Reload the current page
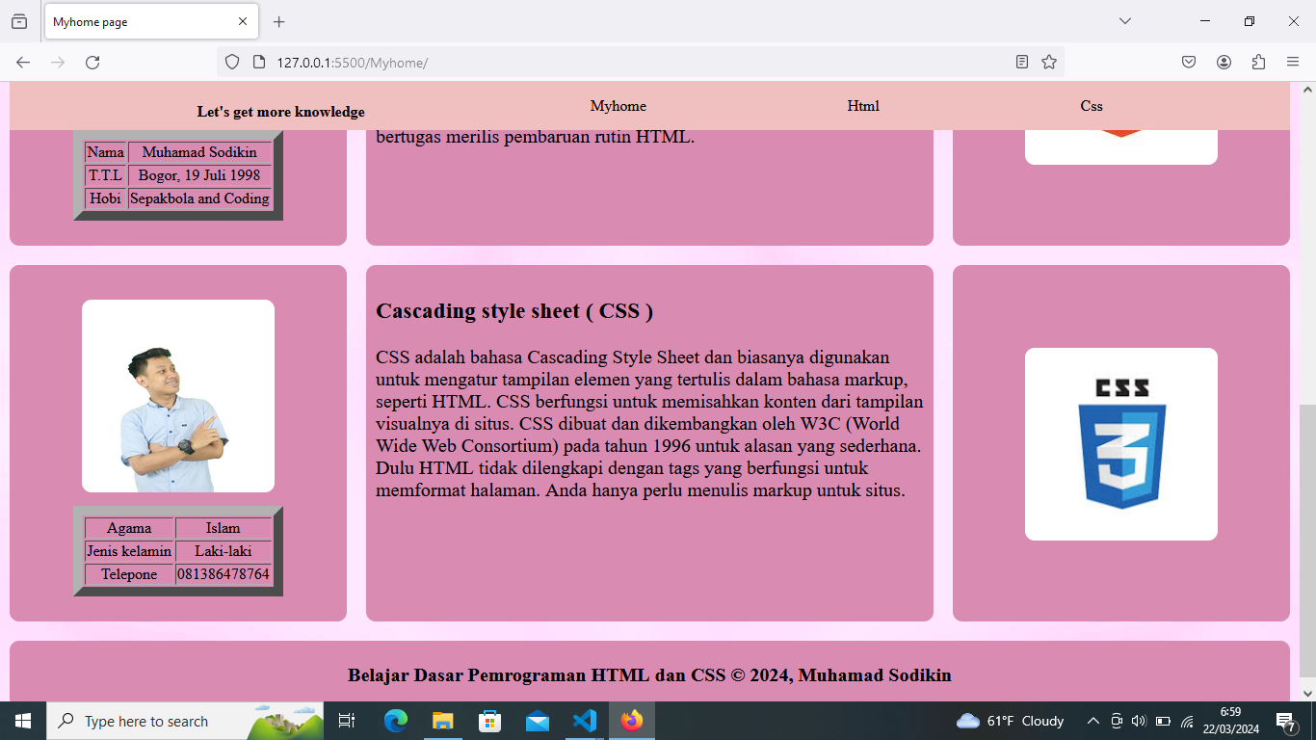This screenshot has height=740, width=1316. click(x=92, y=63)
